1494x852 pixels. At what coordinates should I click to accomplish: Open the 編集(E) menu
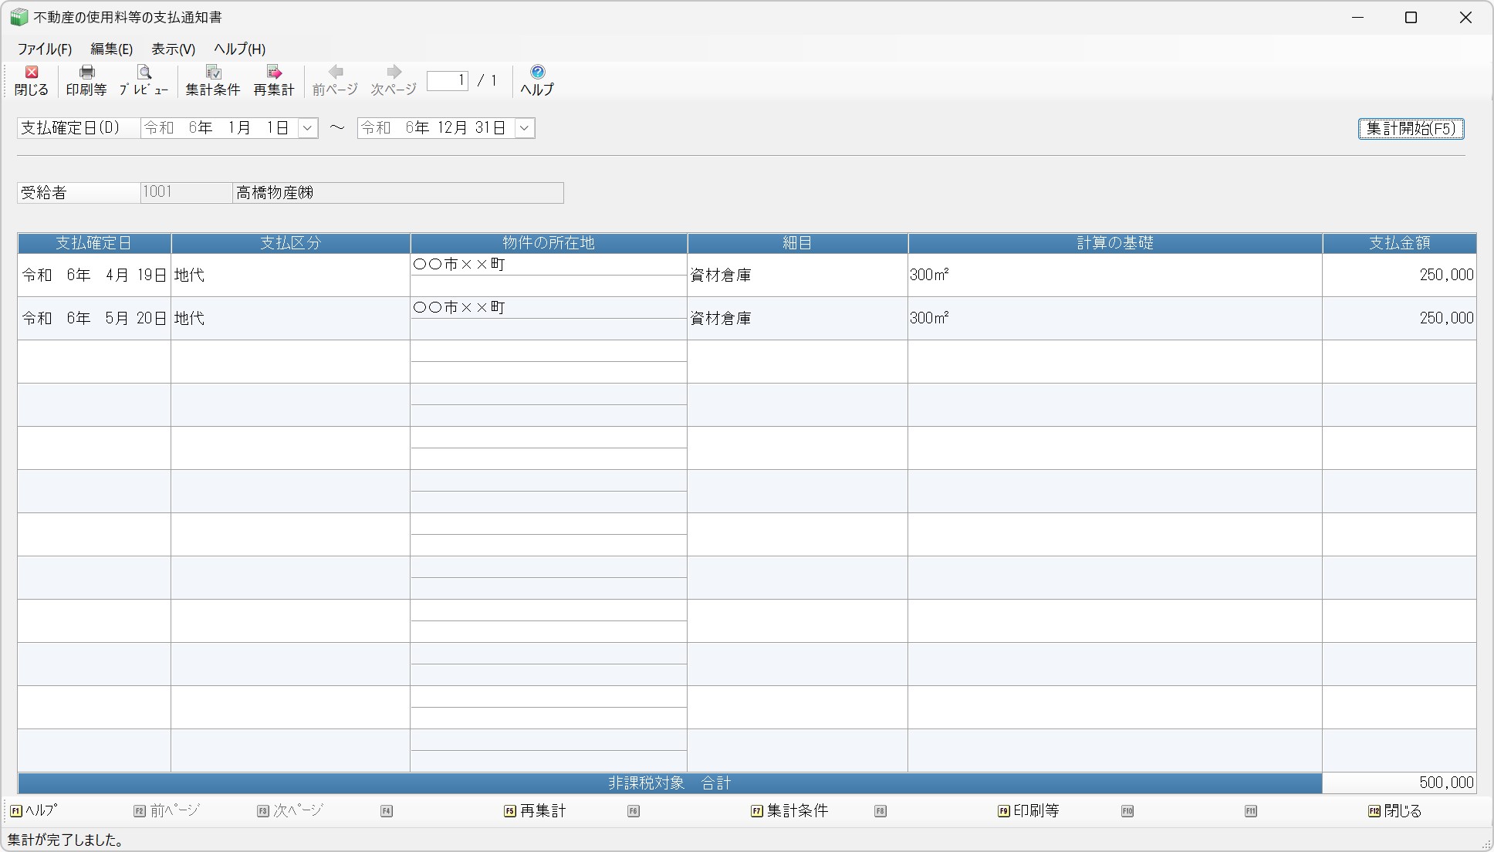pyautogui.click(x=111, y=49)
